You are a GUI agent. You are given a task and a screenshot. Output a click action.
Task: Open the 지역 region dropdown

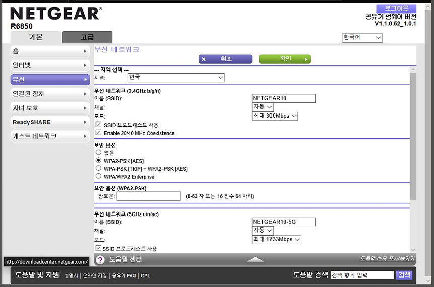coord(176,78)
